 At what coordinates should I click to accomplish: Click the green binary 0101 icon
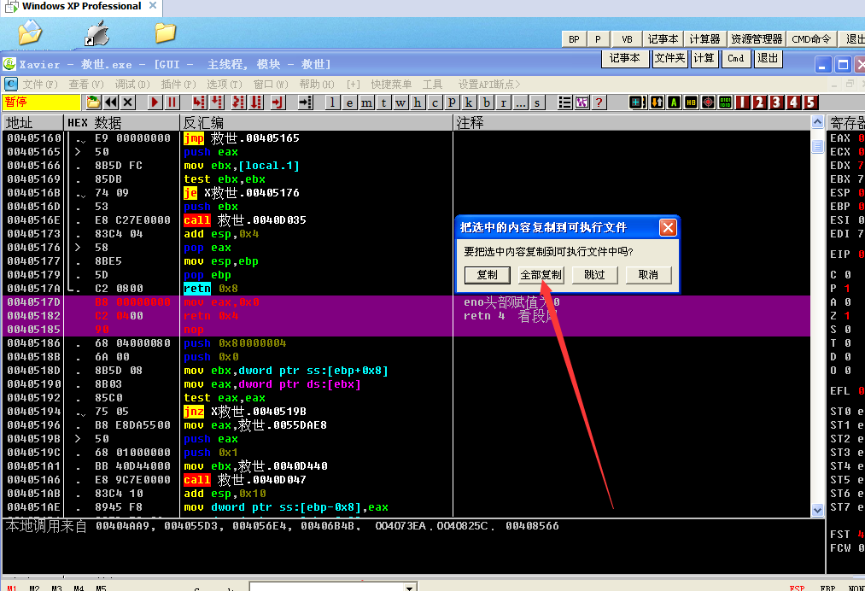[725, 102]
